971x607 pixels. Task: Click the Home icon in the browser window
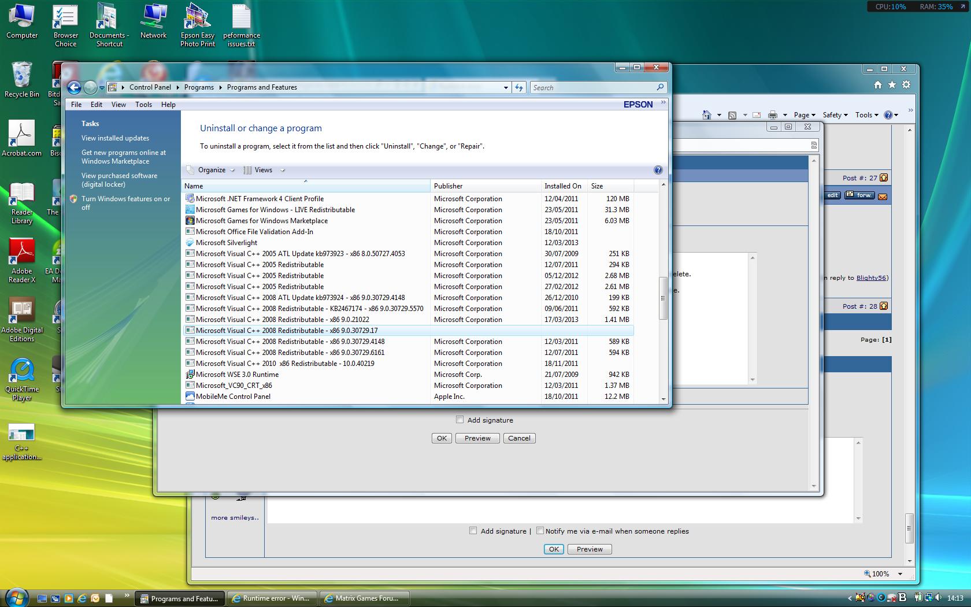878,85
